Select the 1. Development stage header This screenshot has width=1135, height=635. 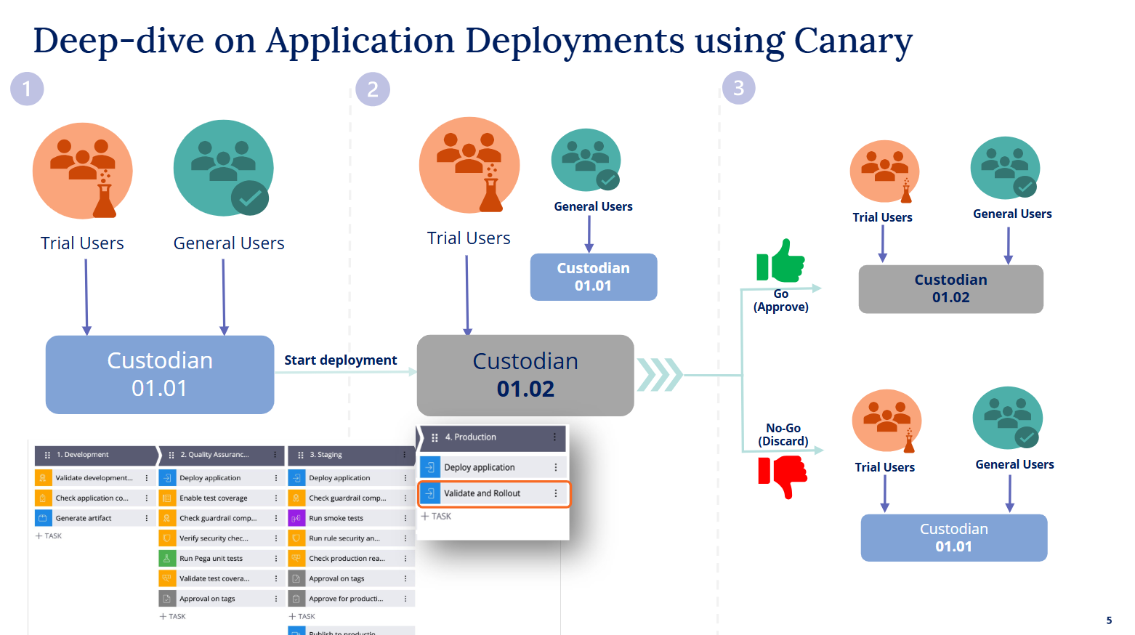pos(94,455)
